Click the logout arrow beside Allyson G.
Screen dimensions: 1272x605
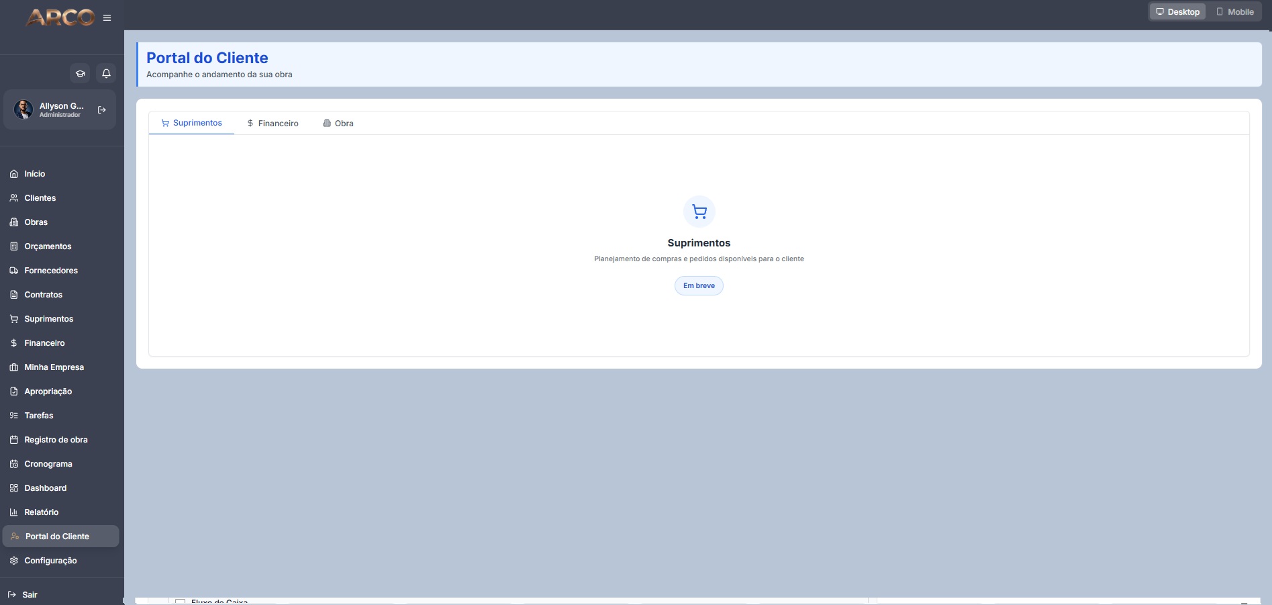102,110
